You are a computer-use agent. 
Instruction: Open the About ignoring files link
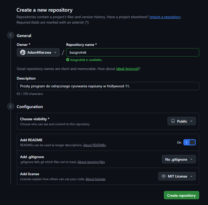[91, 162]
